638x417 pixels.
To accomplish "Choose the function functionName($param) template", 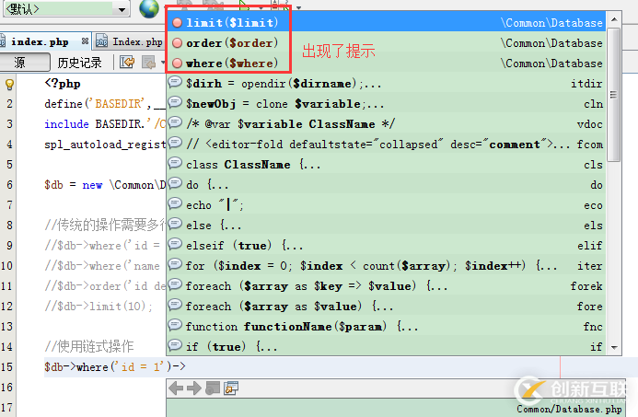I will click(x=386, y=327).
